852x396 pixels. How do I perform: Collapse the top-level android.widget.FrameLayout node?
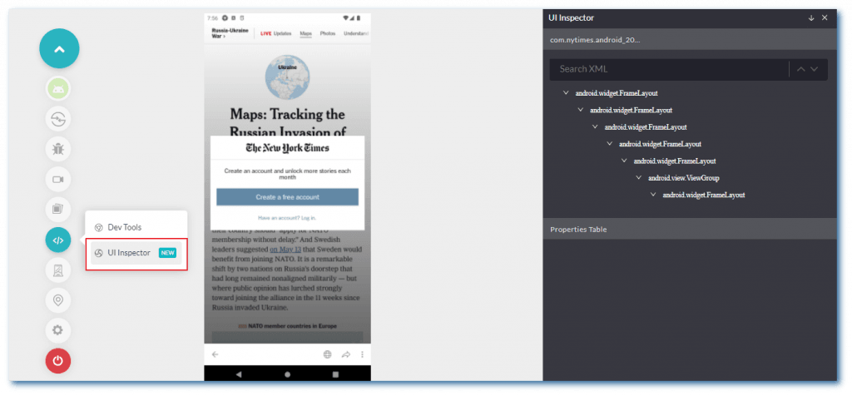566,93
